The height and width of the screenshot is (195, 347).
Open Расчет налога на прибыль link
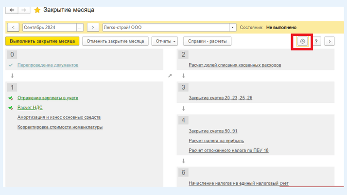tap(216, 141)
